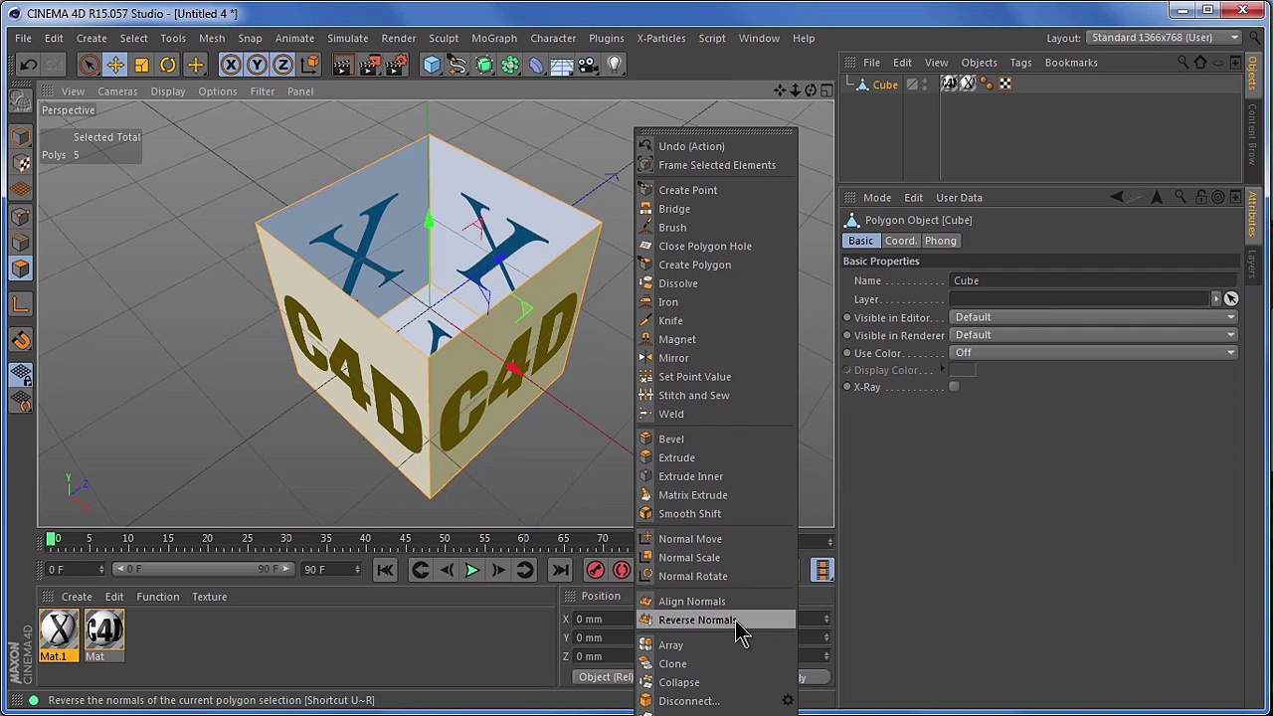Click the texture tag with X on Cube
This screenshot has height=716, width=1273.
[968, 85]
